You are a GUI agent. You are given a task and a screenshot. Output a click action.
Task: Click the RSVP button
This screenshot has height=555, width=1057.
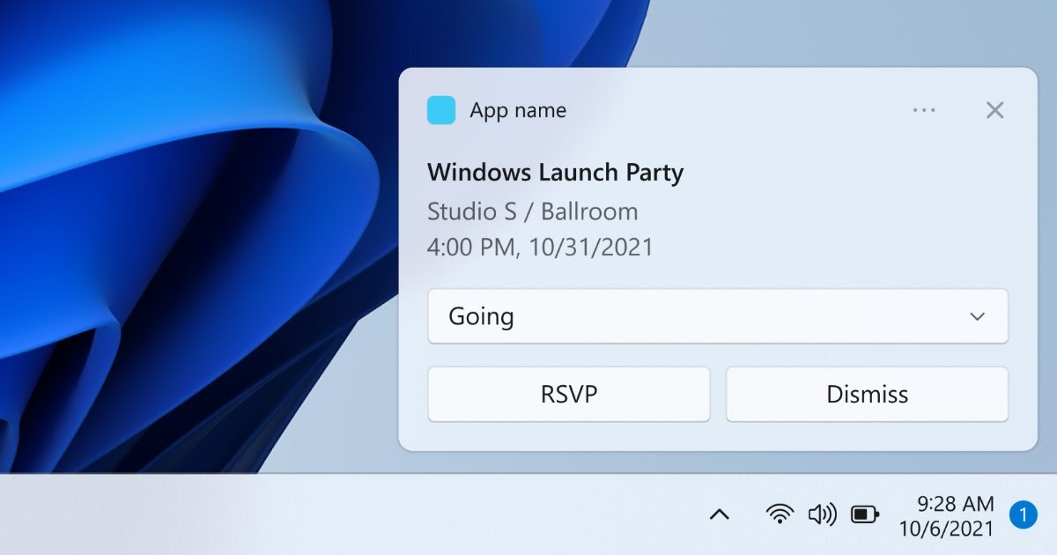click(569, 394)
